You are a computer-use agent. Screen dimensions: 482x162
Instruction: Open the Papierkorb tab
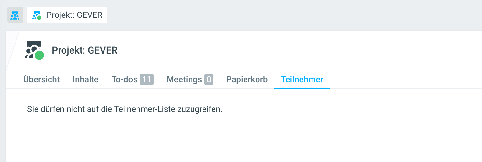pyautogui.click(x=247, y=79)
